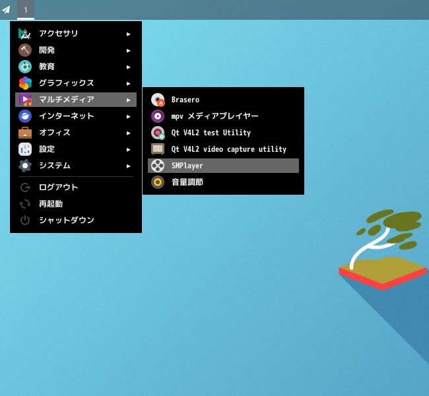Click the マルチメディア film icon

pos(25,100)
